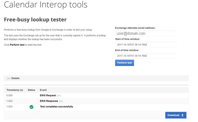Viewport: 198px width, 122px height.
Task: Click the 'Exchange attendee email address:' label
Action: [135, 28]
